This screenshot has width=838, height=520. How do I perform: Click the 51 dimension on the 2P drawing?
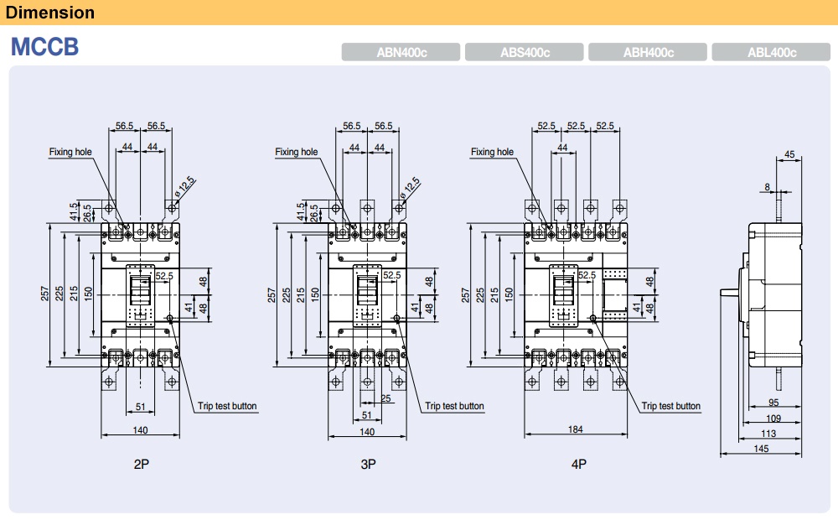point(140,407)
